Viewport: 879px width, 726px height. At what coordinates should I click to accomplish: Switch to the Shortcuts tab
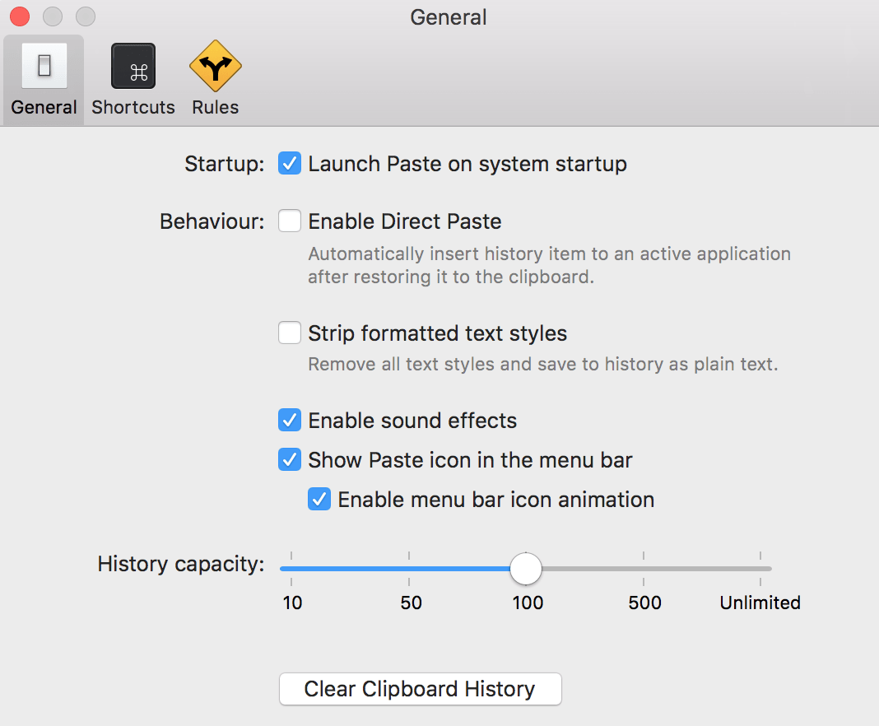coord(133,78)
